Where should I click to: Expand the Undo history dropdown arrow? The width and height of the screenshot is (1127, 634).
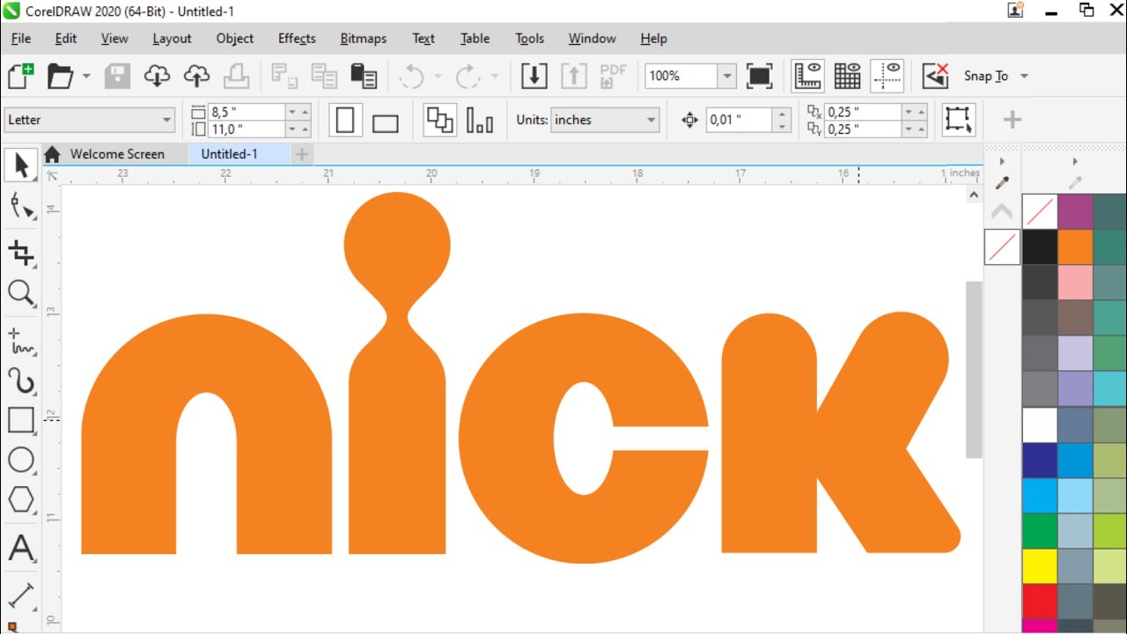[x=438, y=76]
